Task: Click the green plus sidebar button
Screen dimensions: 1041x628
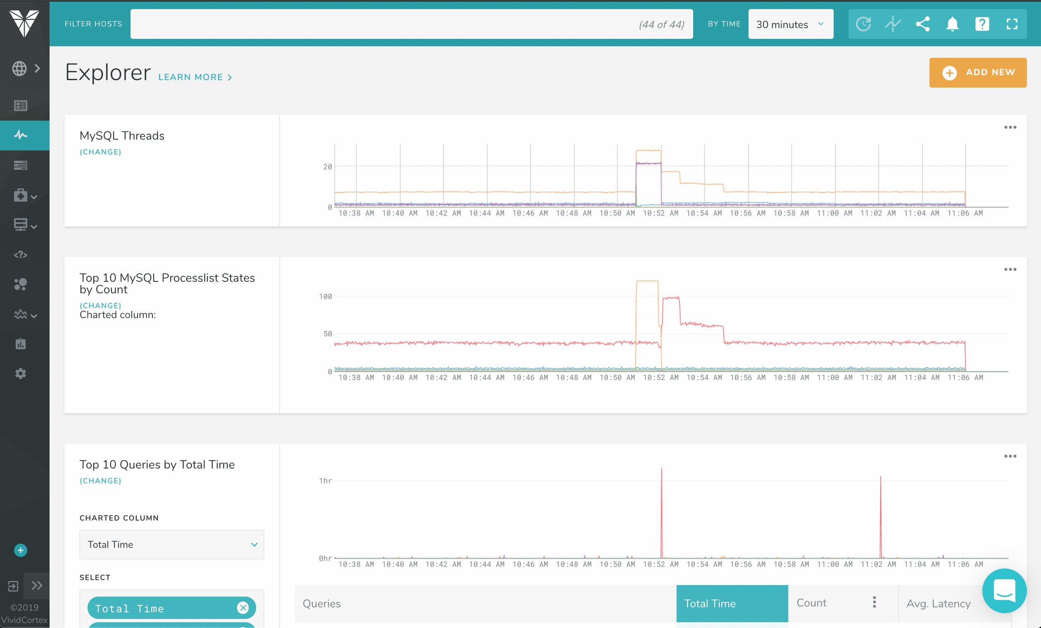Action: [x=20, y=550]
